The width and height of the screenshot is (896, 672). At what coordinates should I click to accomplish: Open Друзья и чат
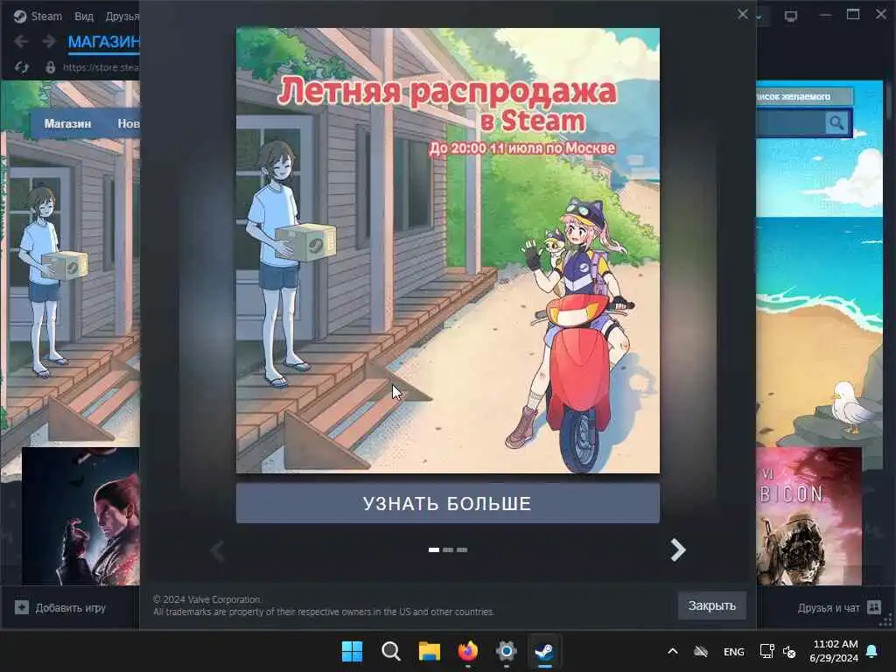829,608
